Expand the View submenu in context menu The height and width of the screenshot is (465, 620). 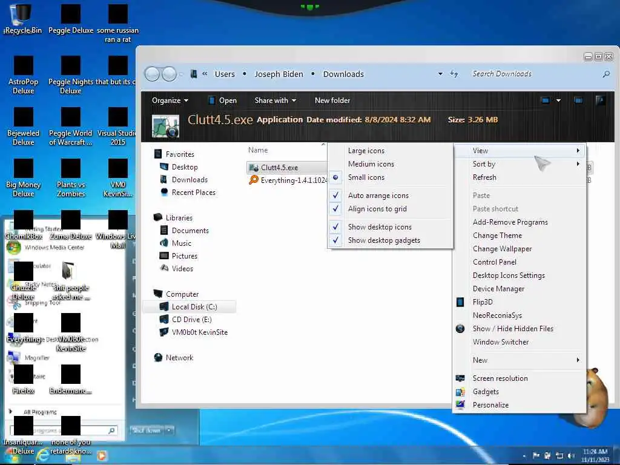(x=519, y=151)
